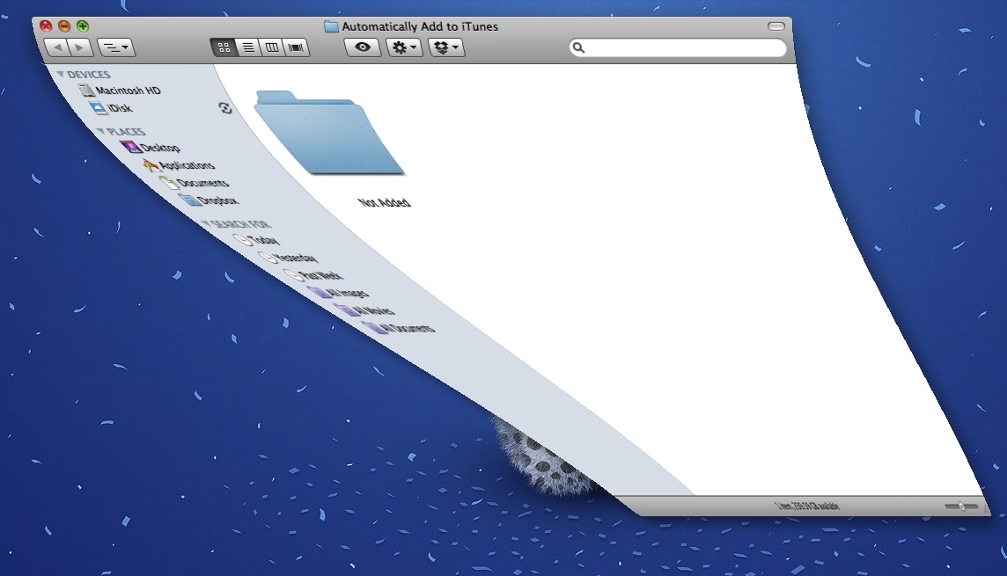Open the Action gear dropdown menu
The height and width of the screenshot is (576, 1007).
tap(405, 47)
